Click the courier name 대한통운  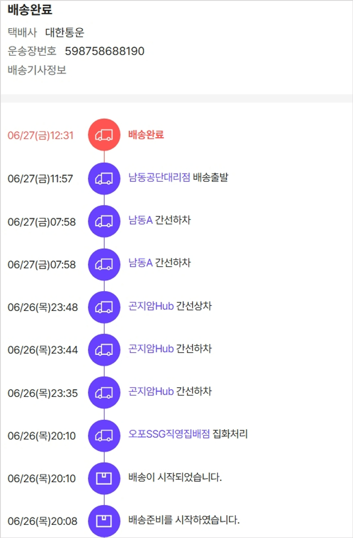point(65,33)
